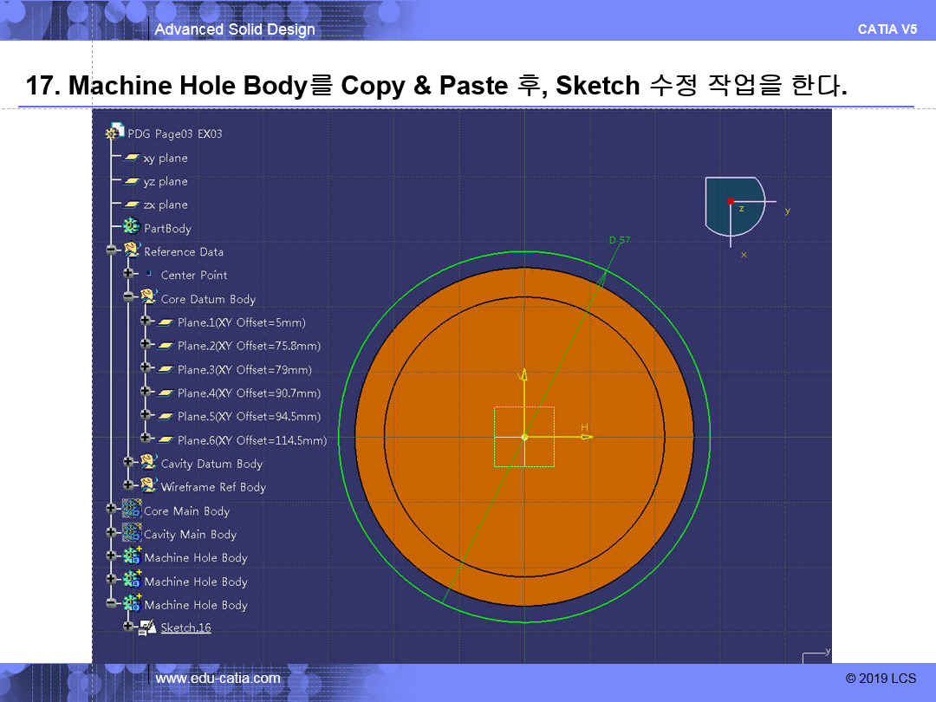Viewport: 936px width, 702px height.
Task: Click the Wireframe Ref Body set icon
Action: [x=149, y=486]
